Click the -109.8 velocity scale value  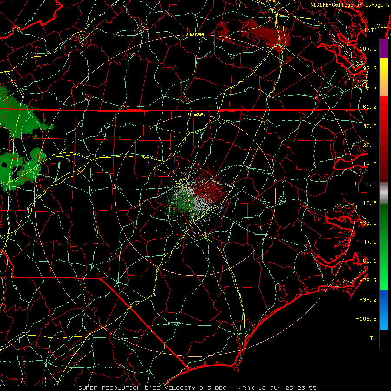366,319
